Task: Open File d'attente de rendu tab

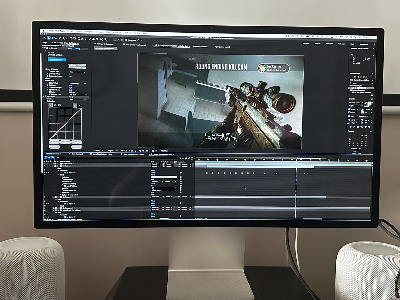Action: coord(54,154)
